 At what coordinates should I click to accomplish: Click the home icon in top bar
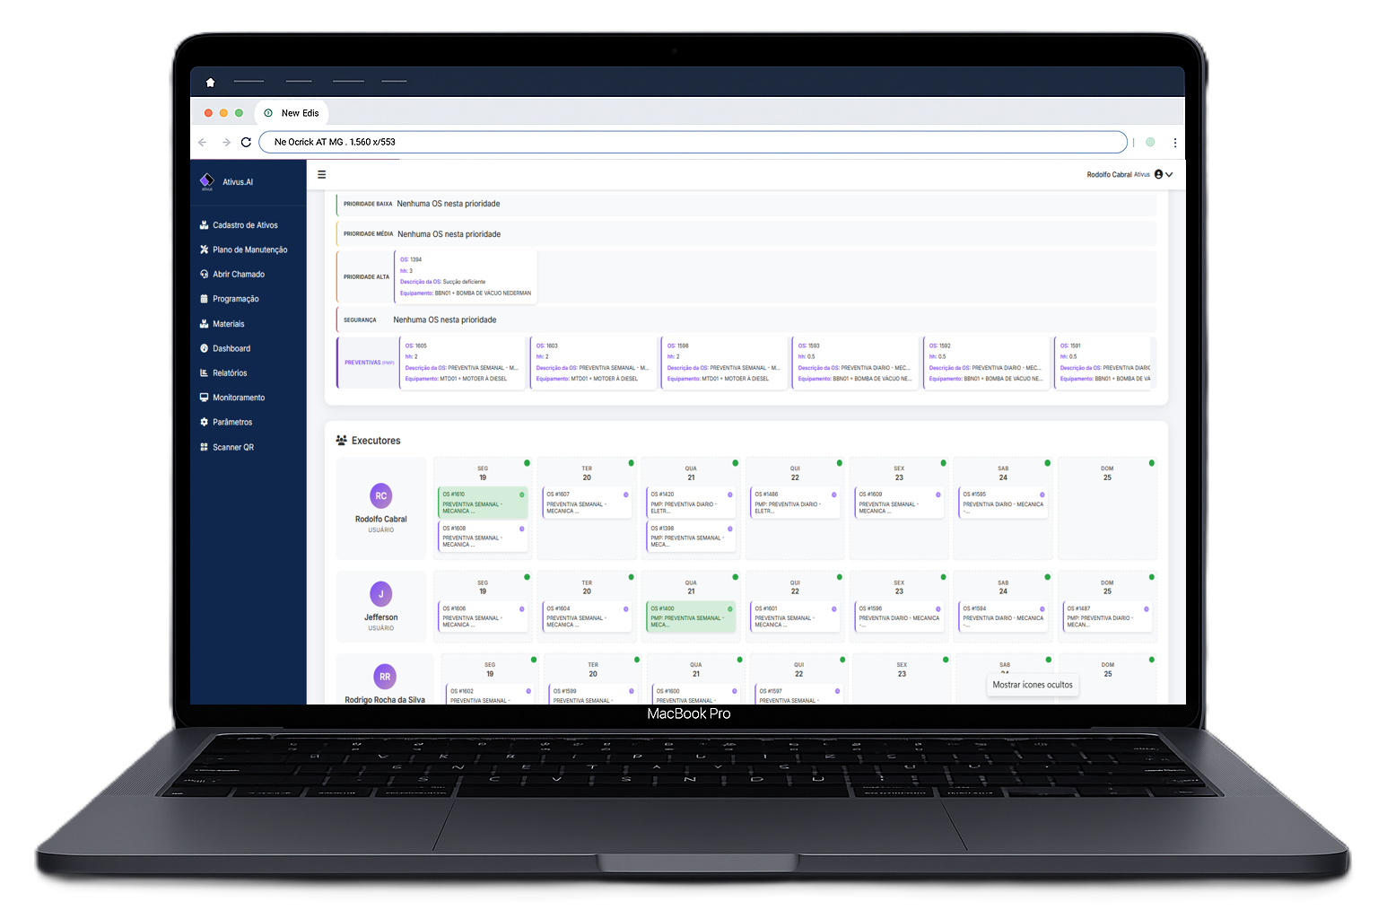pos(210,83)
